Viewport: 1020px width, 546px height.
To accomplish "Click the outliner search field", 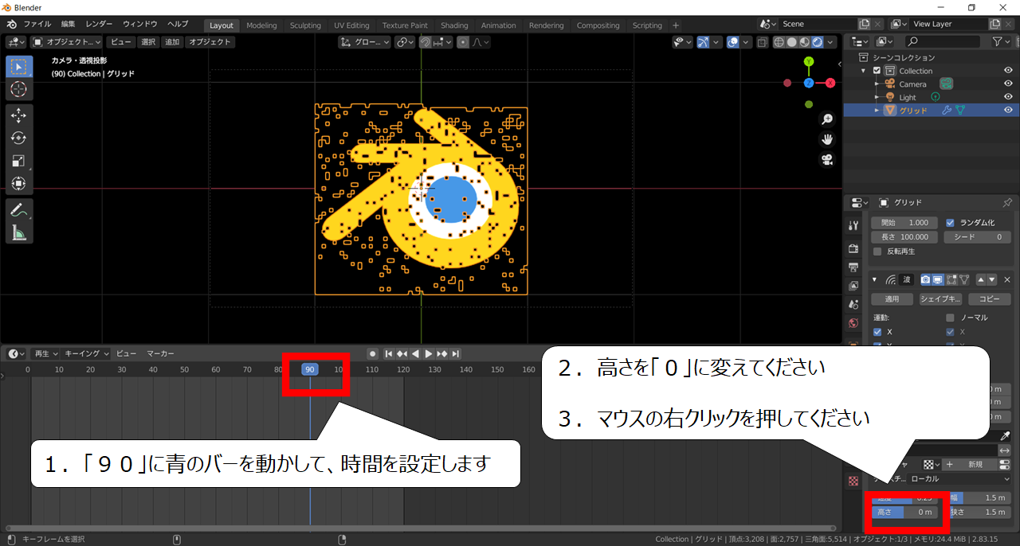I will click(x=943, y=41).
